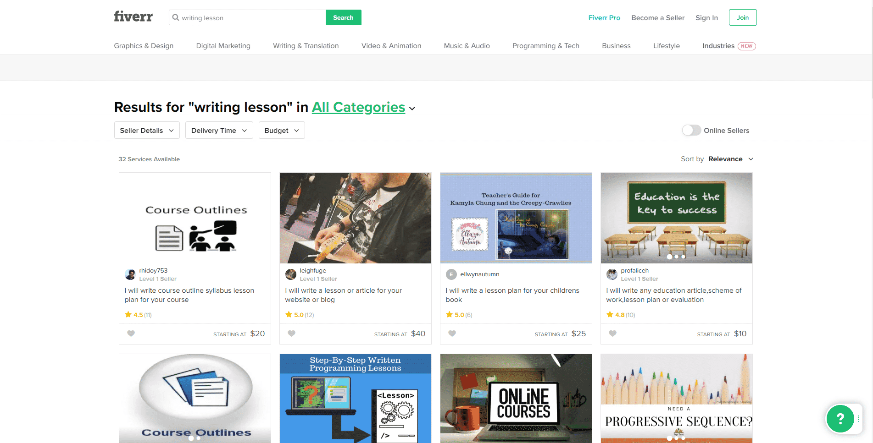Open the All Categories link
This screenshot has height=443, width=873.
point(358,107)
